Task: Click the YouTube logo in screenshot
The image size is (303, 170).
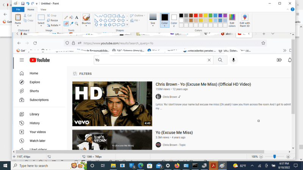Action: coord(40,60)
